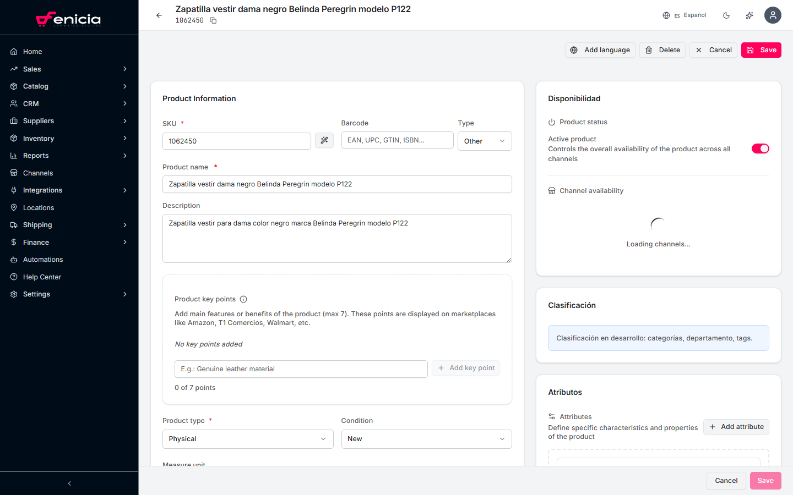Expand the Catalog sidebar section

(x=34, y=86)
